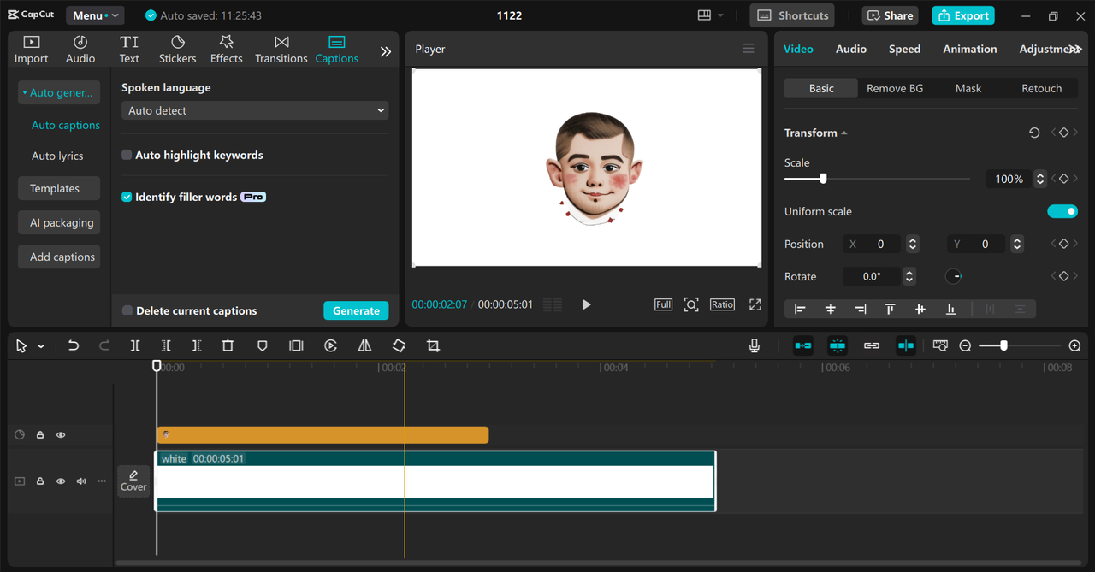This screenshot has width=1095, height=572.
Task: Open the Menu dropdown
Action: click(94, 15)
